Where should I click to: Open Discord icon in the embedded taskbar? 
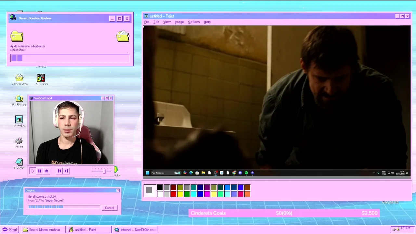point(240,173)
